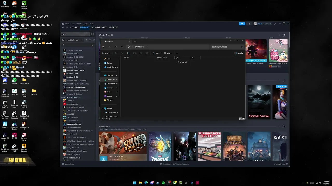Expand the Local Disk (C:) node
This screenshot has height=186, width=332.
[103, 113]
